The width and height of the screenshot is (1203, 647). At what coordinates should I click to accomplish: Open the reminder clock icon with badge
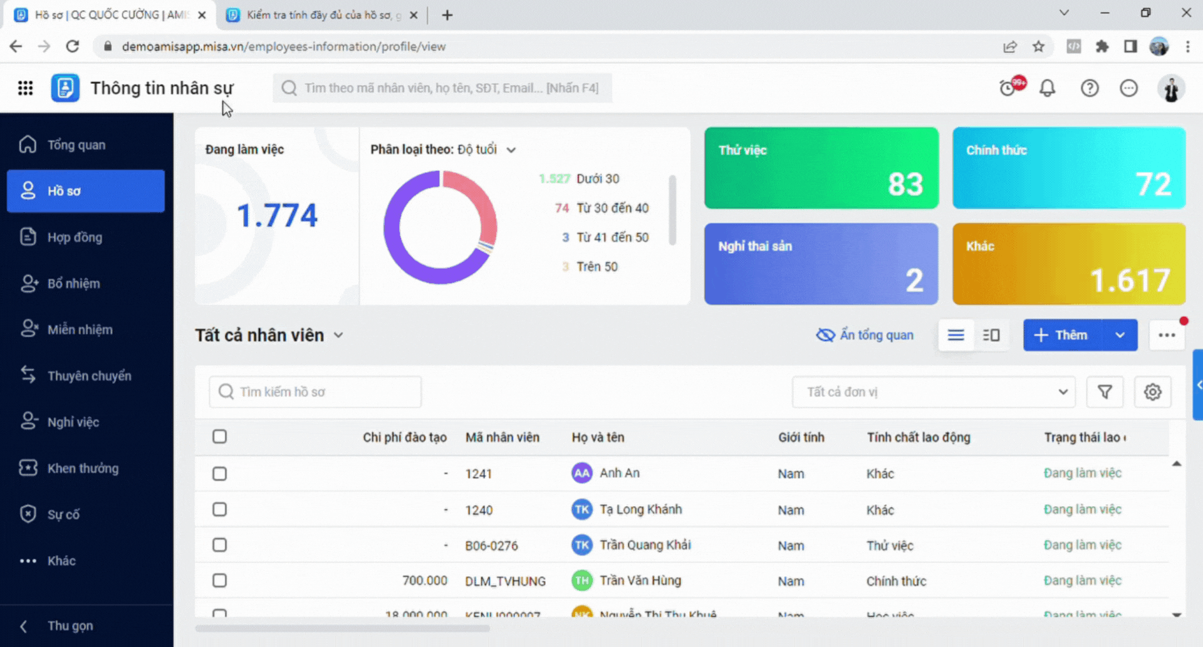[x=1009, y=87]
